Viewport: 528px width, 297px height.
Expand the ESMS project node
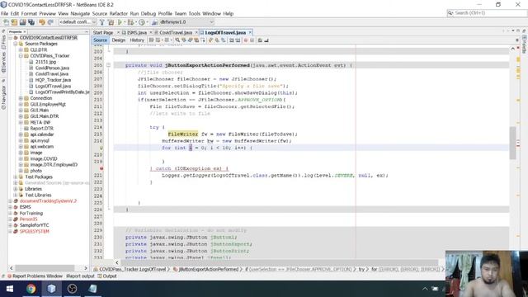click(x=10, y=207)
